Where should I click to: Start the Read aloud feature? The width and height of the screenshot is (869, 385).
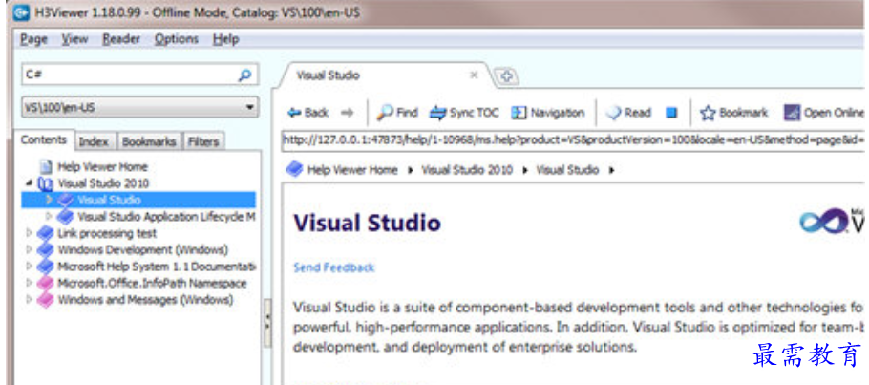click(628, 113)
